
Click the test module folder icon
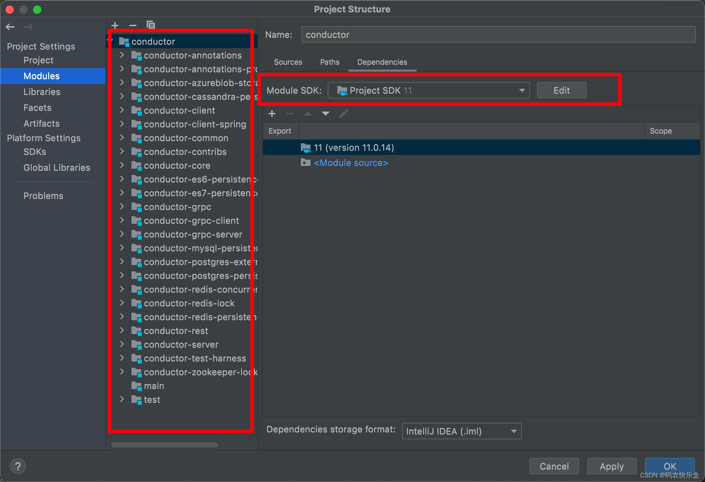[x=137, y=400]
